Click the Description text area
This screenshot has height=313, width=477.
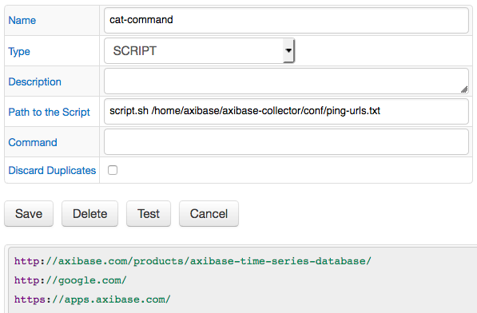point(286,81)
